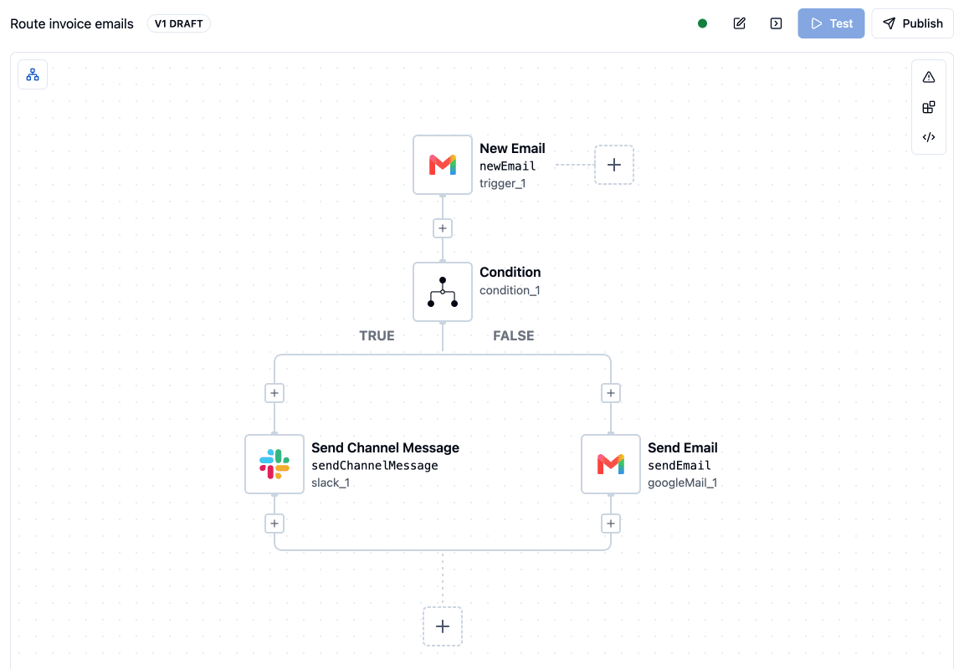
Task: Click the TRUE branch label
Action: coord(377,335)
